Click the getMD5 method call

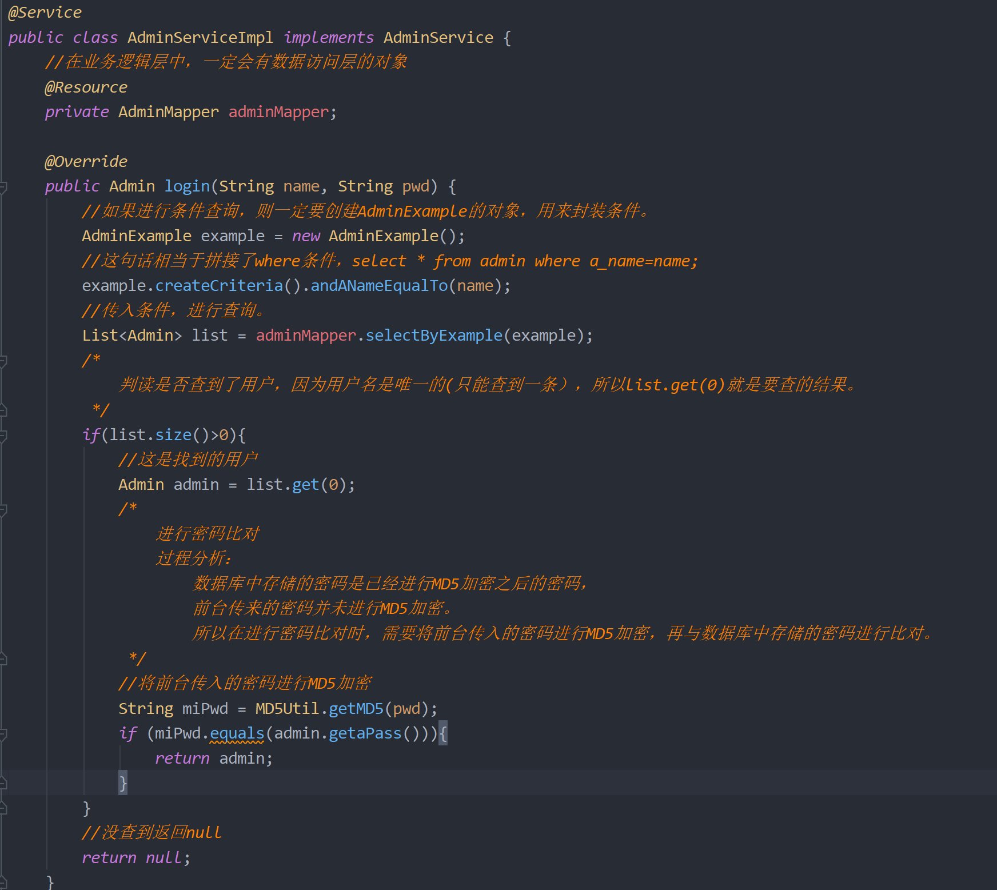tap(356, 709)
